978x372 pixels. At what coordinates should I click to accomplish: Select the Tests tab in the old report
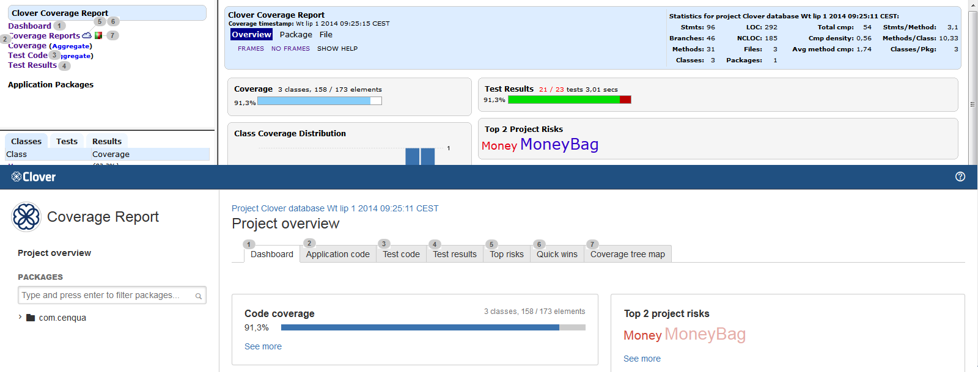point(67,141)
